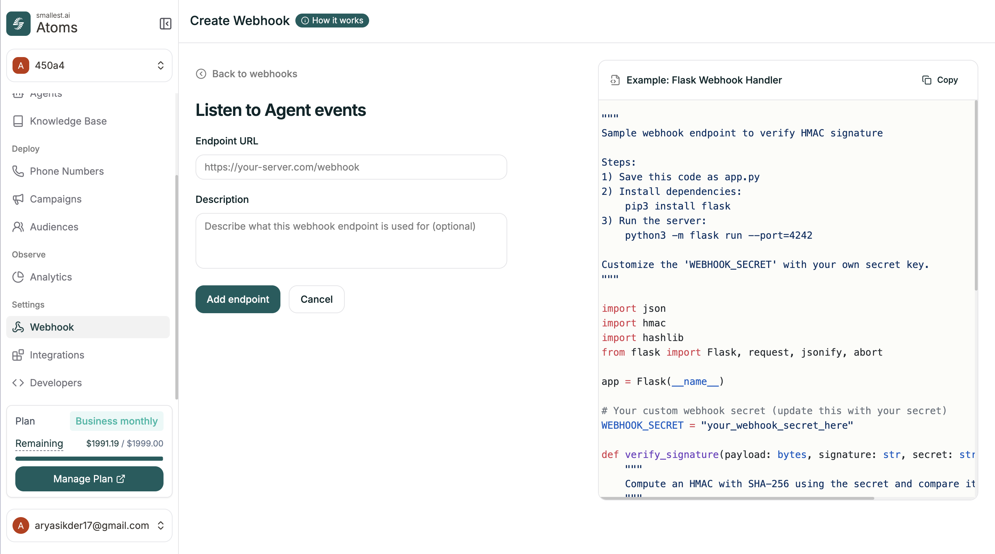Open the Audiences section

54,227
